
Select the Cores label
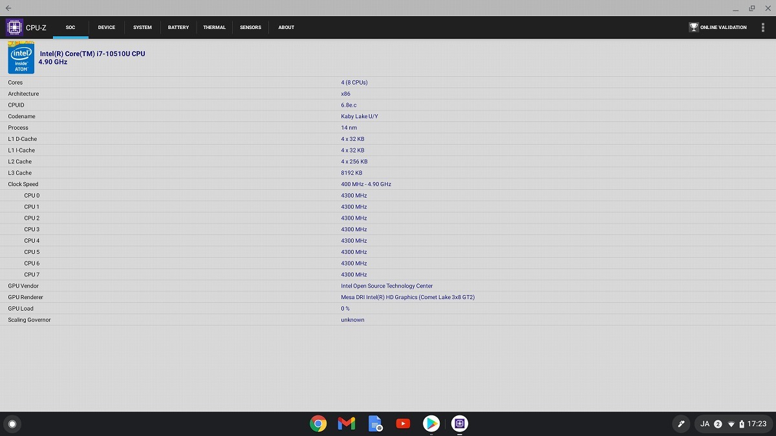pyautogui.click(x=16, y=83)
